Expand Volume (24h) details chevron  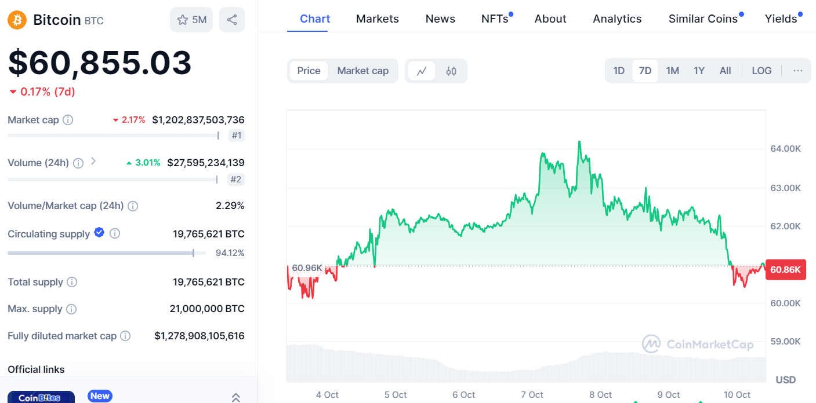pyautogui.click(x=93, y=162)
